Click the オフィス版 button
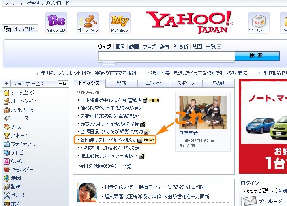The height and width of the screenshot is (206, 287). click(x=20, y=29)
